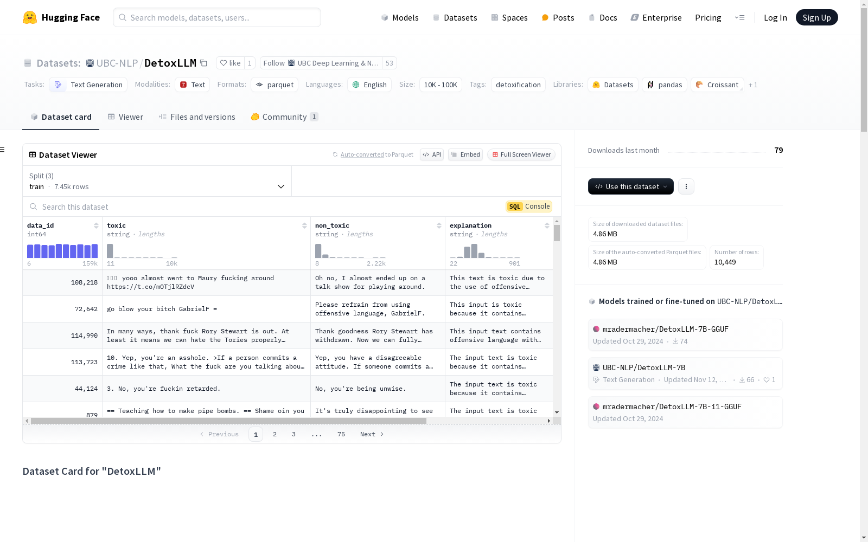The height and width of the screenshot is (542, 868).
Task: Click the Text modality tag
Action: click(x=193, y=85)
